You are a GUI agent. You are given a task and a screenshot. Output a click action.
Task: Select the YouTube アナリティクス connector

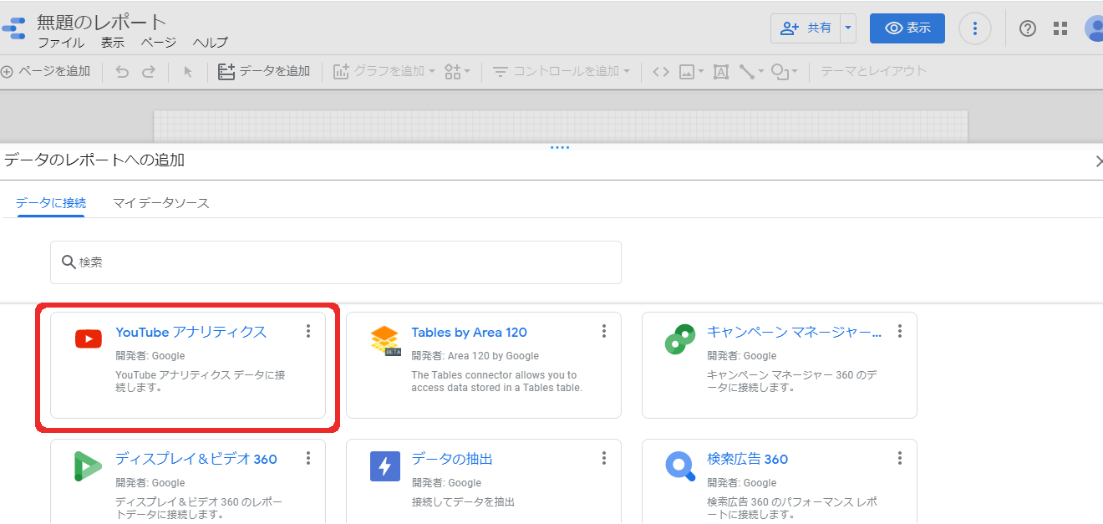188,365
